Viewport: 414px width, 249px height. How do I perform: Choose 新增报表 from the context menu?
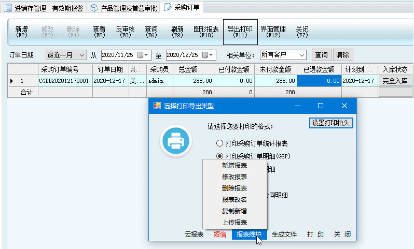pyautogui.click(x=234, y=166)
